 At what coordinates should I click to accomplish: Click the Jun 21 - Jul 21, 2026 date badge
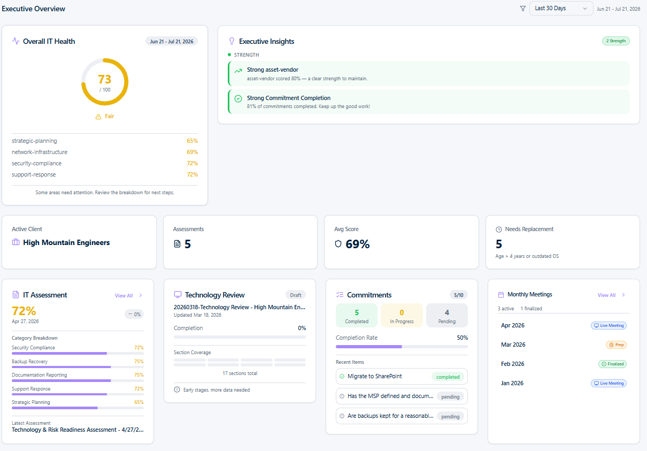tap(172, 41)
